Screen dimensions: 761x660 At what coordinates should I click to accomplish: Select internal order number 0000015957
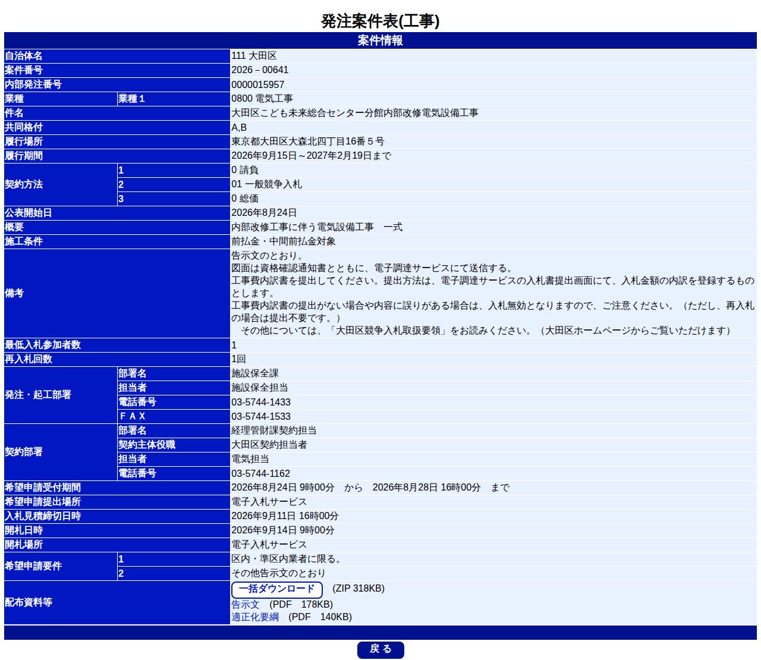pos(258,84)
